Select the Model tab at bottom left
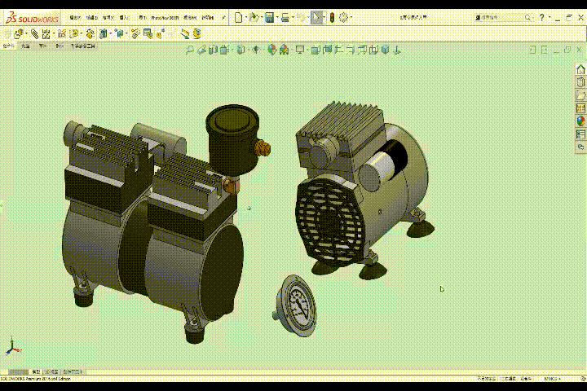Image resolution: width=587 pixels, height=391 pixels. tap(36, 371)
